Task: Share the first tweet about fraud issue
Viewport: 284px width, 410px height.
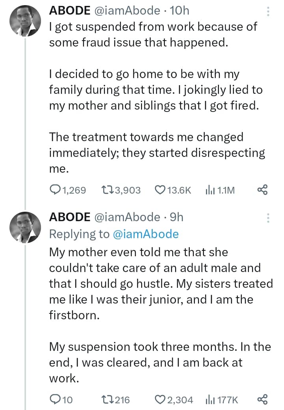Action: pos(262,190)
